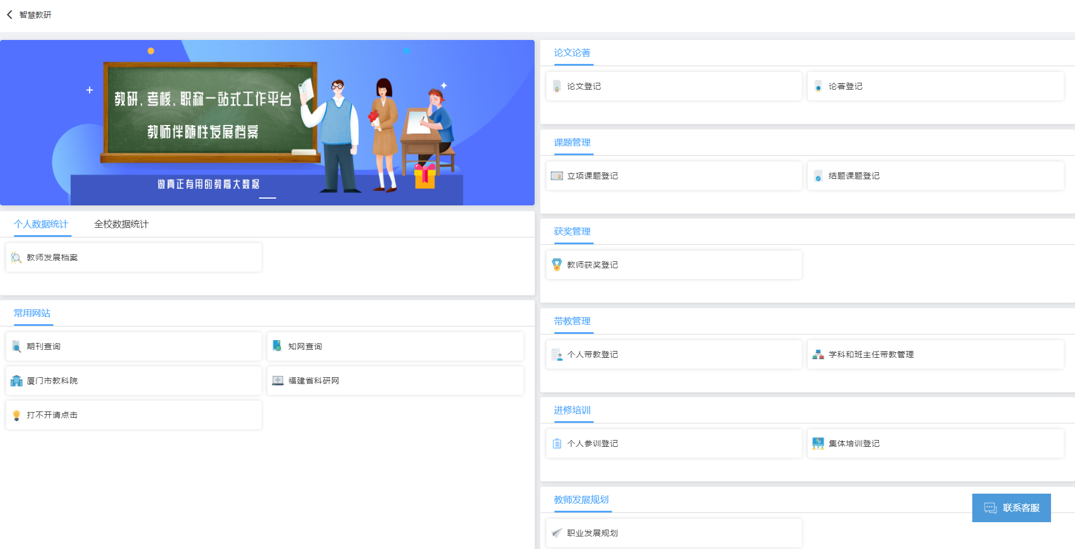Click the 学科和班主任带教管理 hierarchy icon
Image resolution: width=1075 pixels, height=549 pixels.
click(x=818, y=355)
